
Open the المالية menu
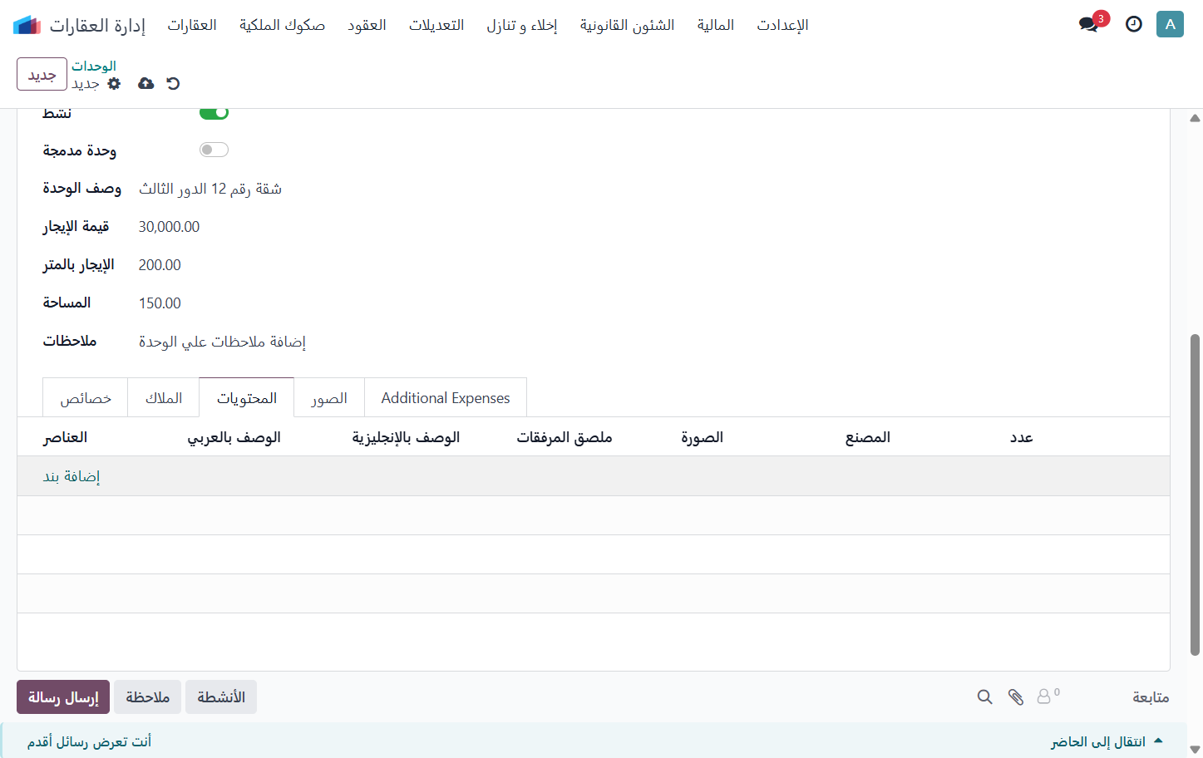pos(716,25)
